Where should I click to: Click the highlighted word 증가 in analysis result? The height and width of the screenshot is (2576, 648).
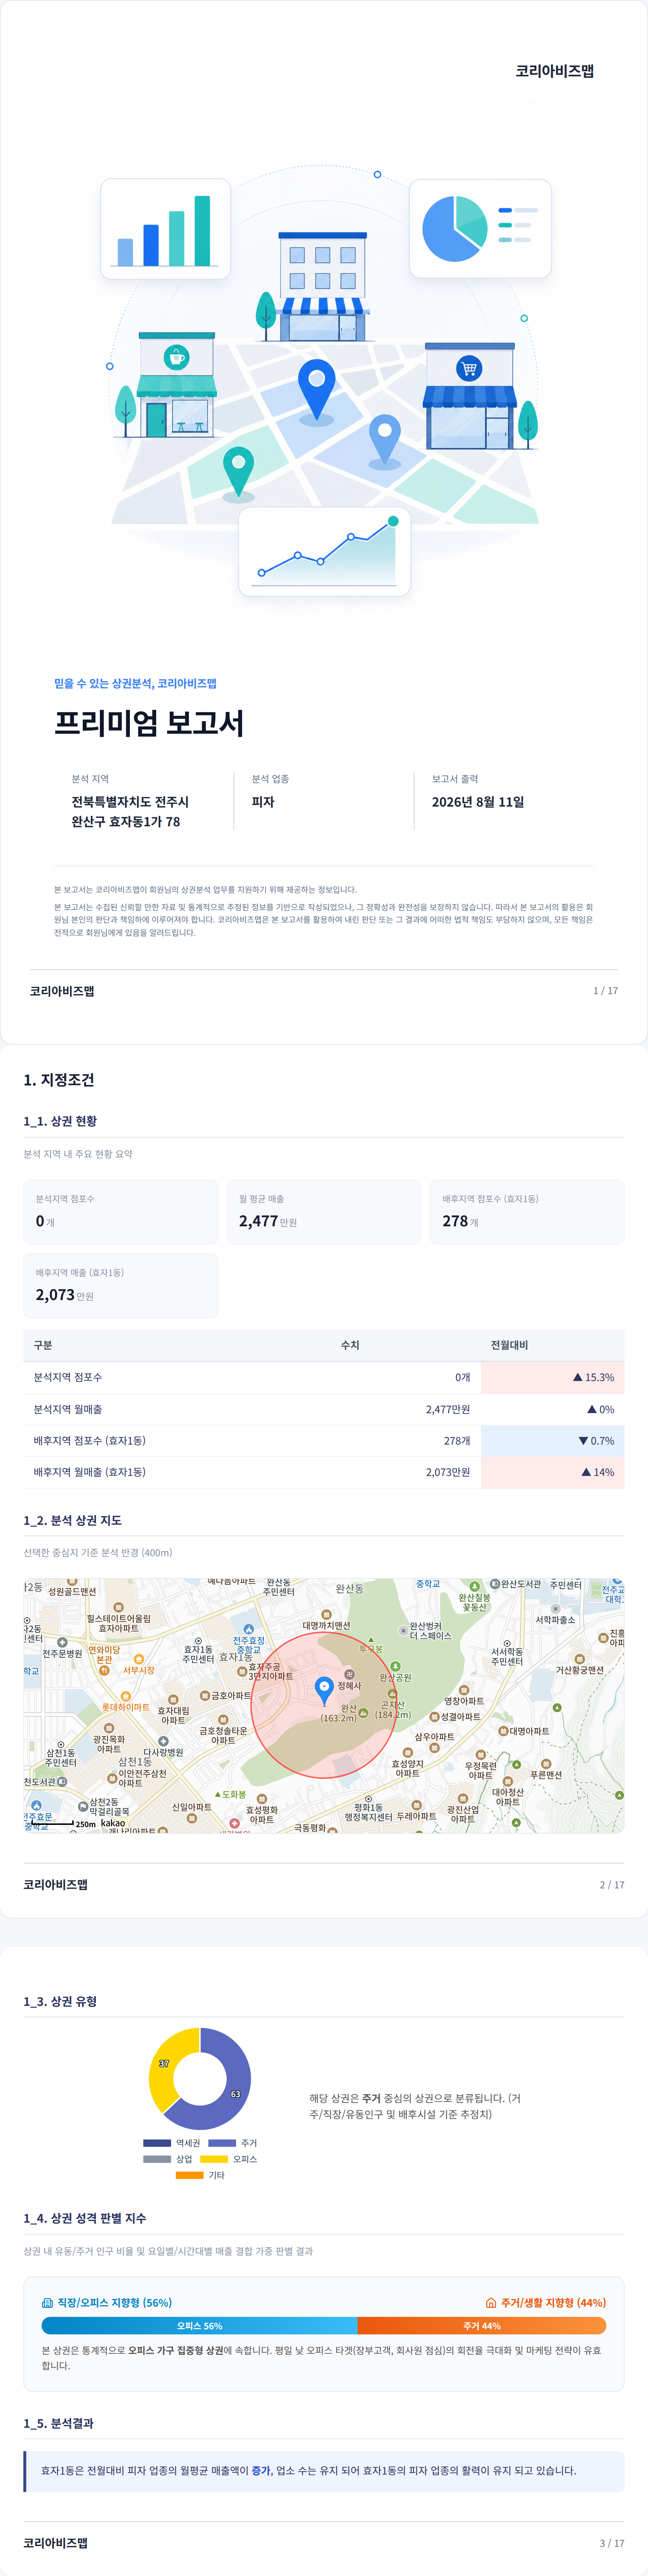pos(261,2470)
